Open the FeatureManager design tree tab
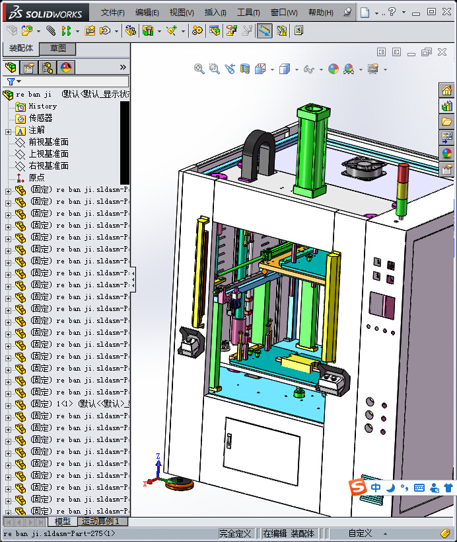Viewport: 457px width, 542px height. 11,68
